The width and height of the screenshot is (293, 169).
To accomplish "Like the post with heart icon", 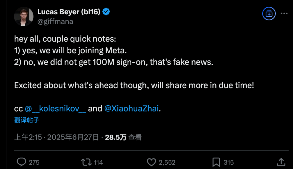I will 151,162.
